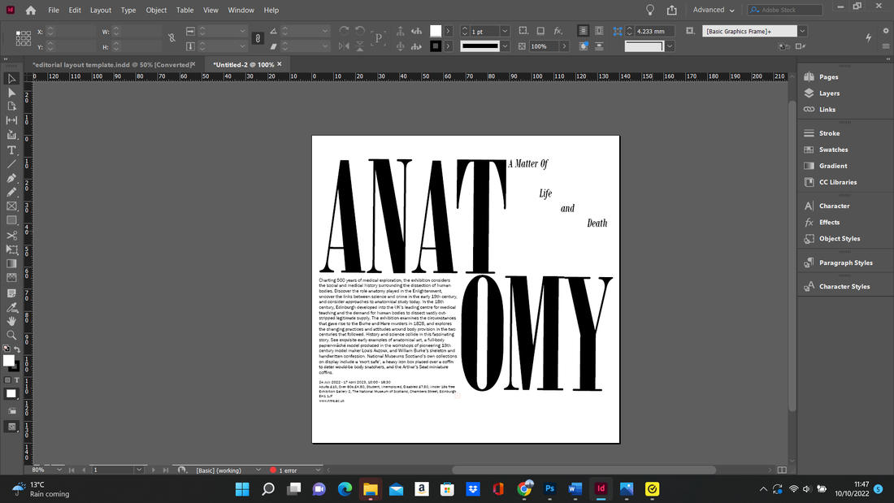Click the Flip Horizontal icon
This screenshot has height=503, width=894.
[344, 46]
